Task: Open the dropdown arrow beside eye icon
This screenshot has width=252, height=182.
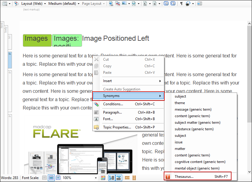Action: click(x=193, y=4)
